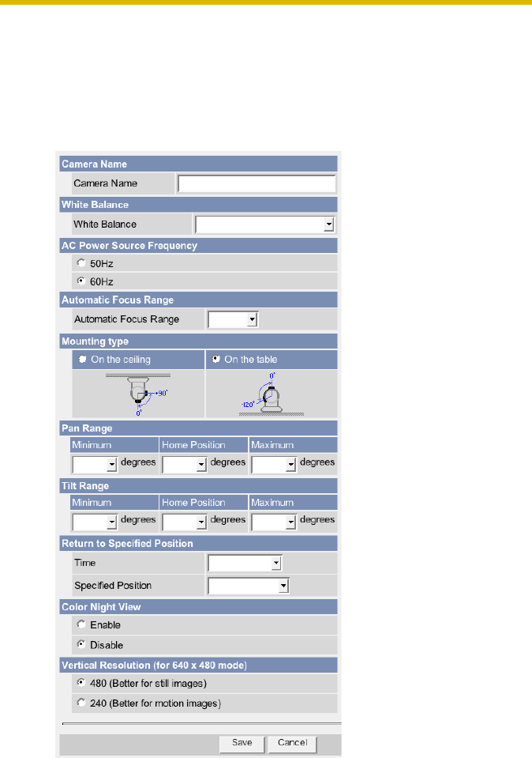The image size is (532, 758).
Task: Click the Mounting type section header
Action: point(198,341)
